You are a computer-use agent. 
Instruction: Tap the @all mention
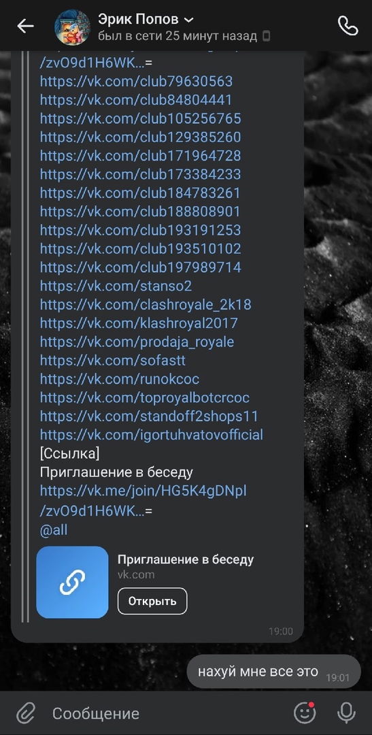coord(54,530)
